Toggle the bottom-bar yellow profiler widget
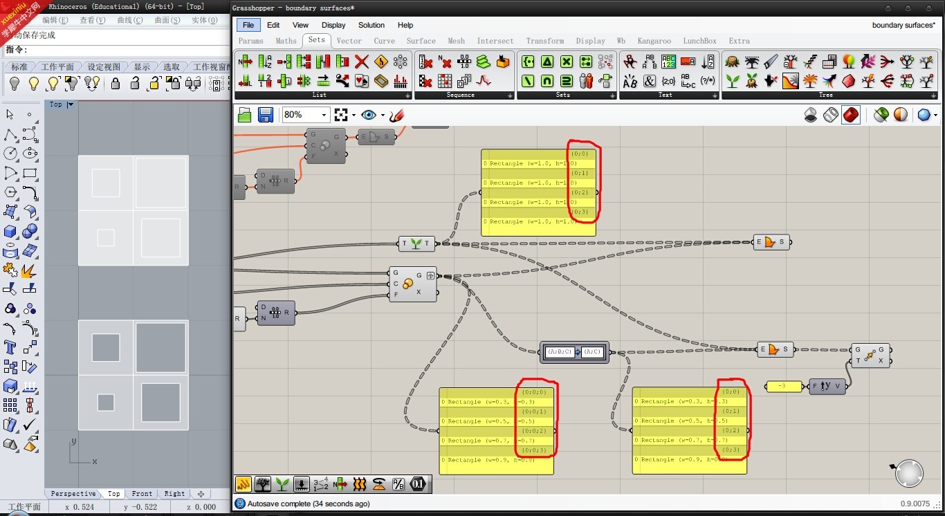 click(x=244, y=484)
